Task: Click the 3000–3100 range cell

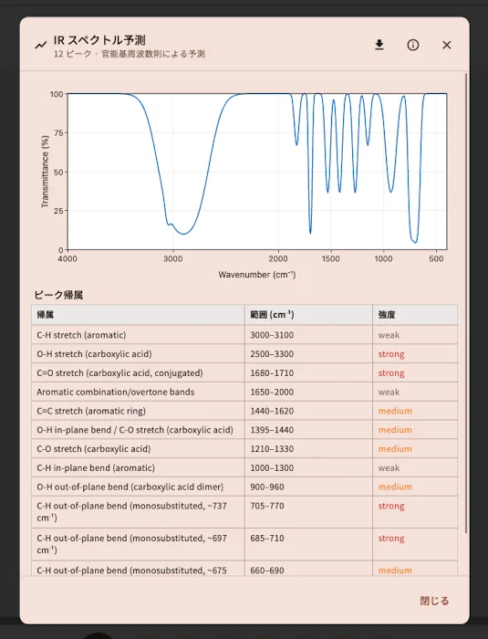Action: pos(308,335)
